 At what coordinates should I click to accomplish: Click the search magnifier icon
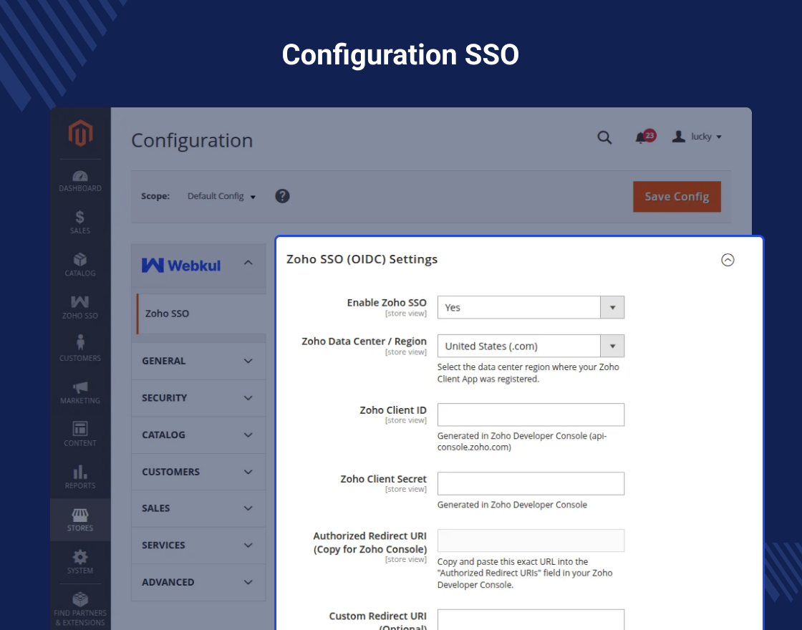604,137
